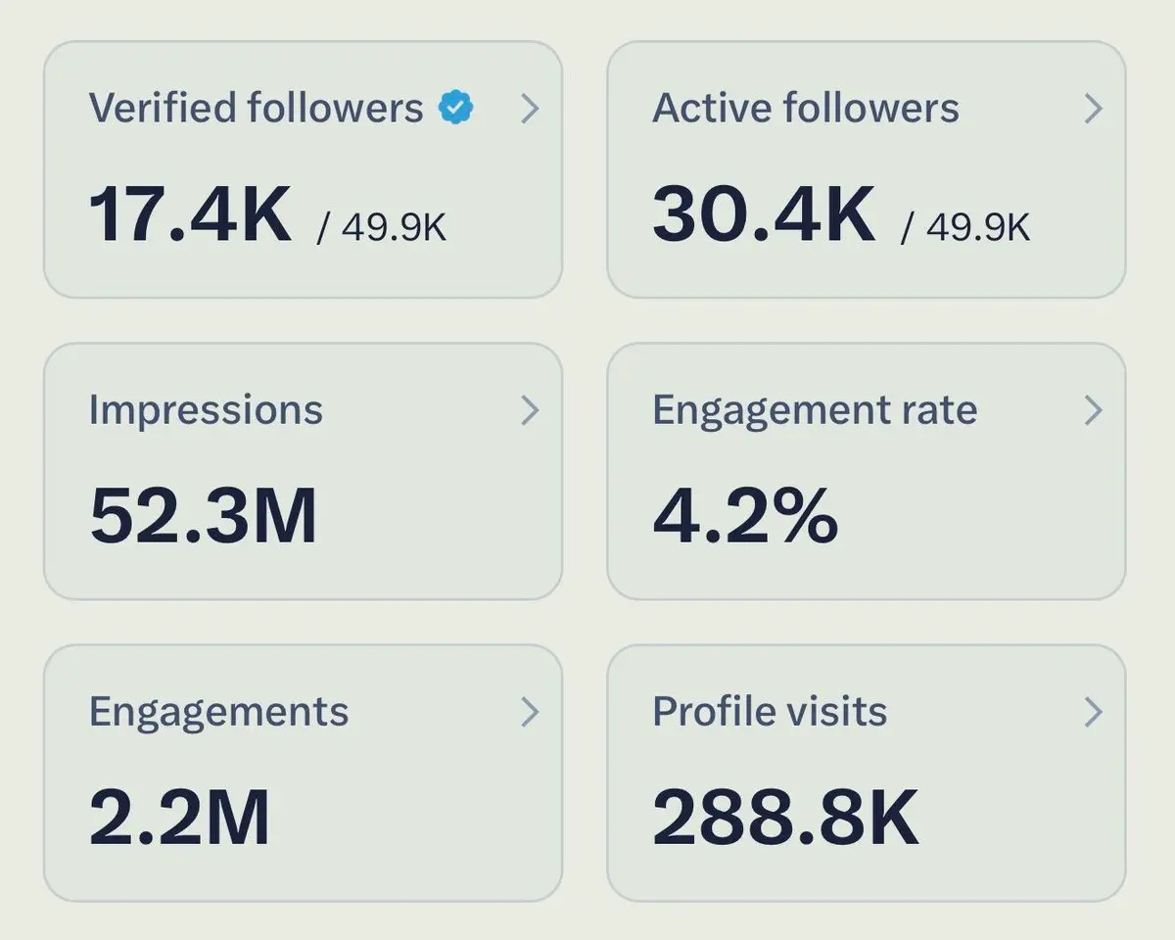Click the 288.8K profile visits value
Image resolution: width=1175 pixels, height=940 pixels.
click(x=786, y=819)
